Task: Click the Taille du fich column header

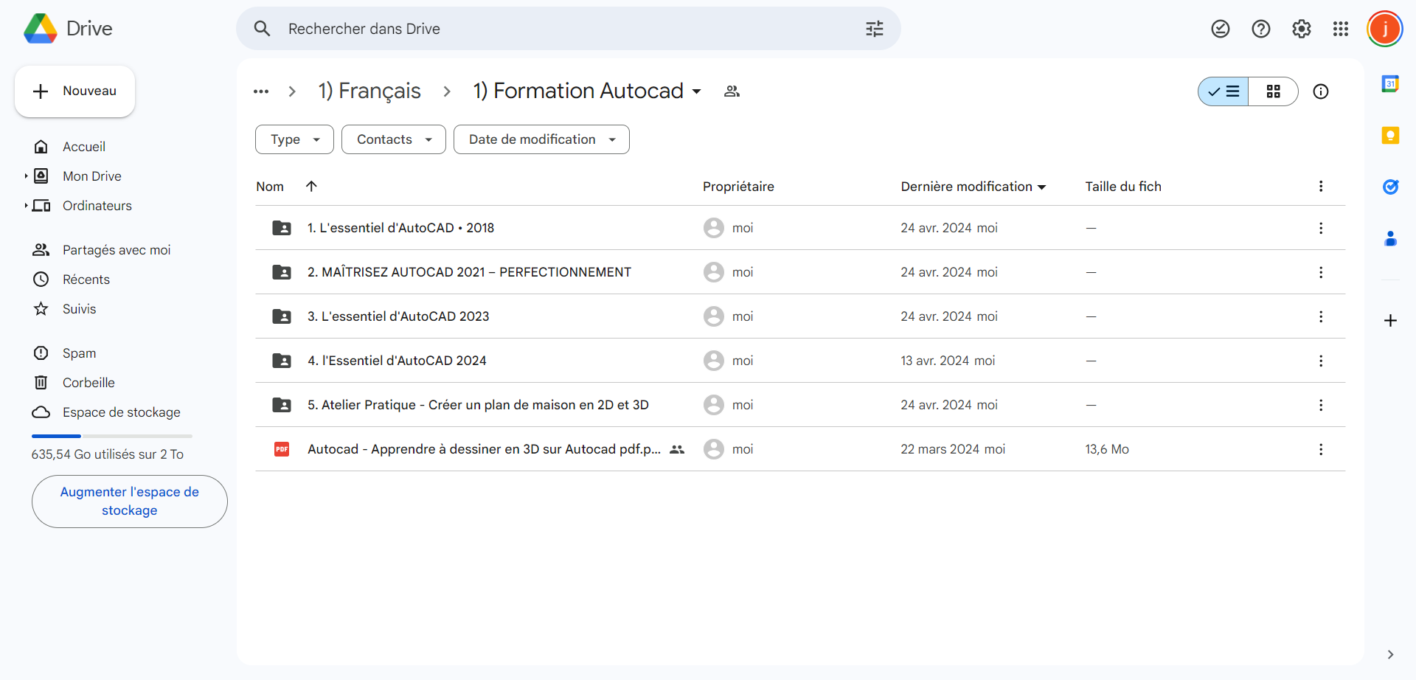Action: (x=1123, y=187)
